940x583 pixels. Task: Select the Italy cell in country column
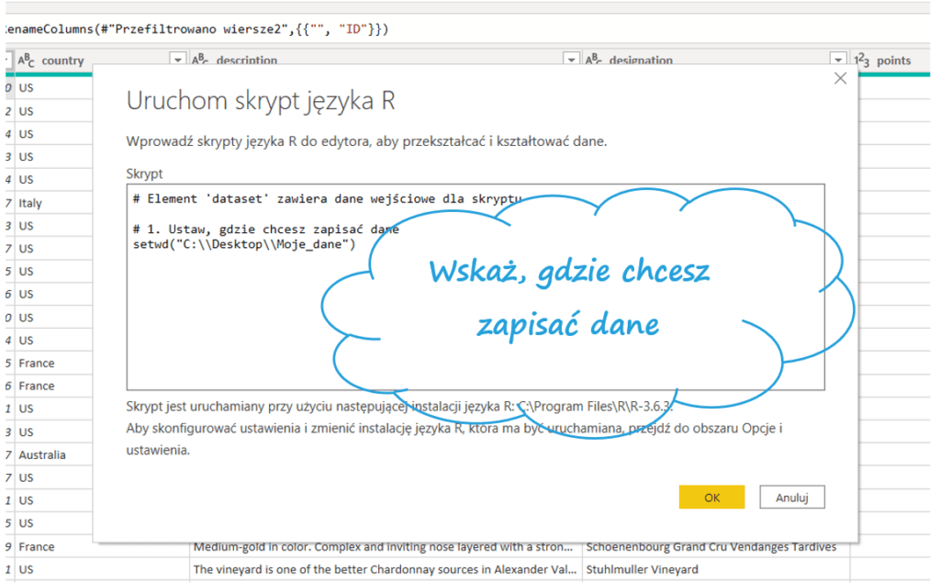click(30, 203)
